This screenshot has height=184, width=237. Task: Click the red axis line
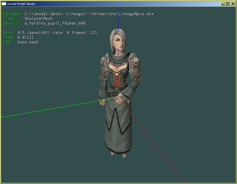tap(153, 142)
